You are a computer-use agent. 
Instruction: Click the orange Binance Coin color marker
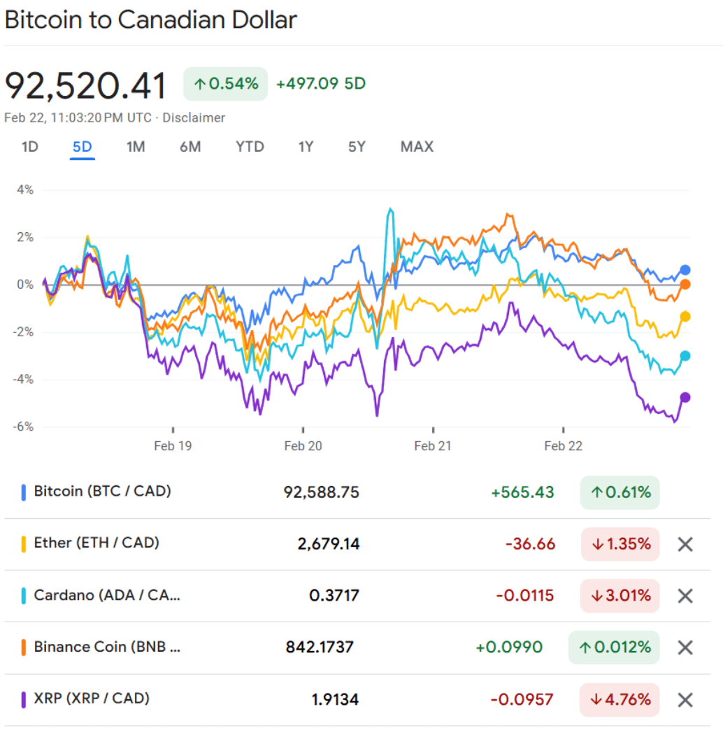tap(24, 647)
